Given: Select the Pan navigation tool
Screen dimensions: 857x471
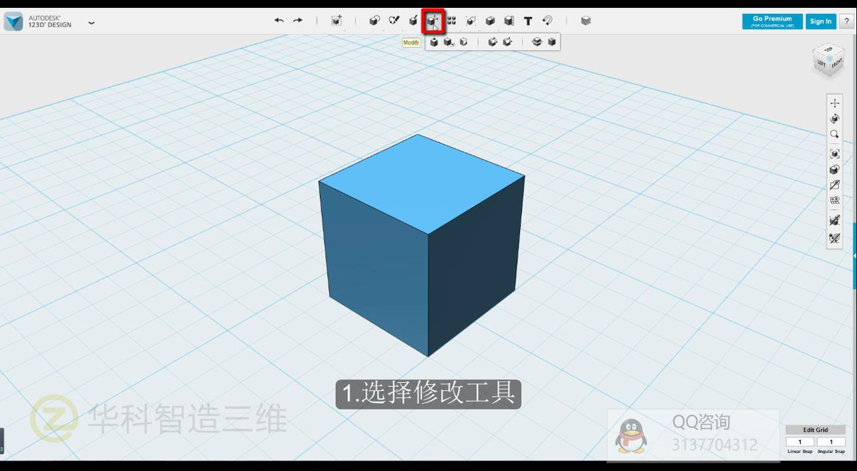Looking at the screenshot, I should 835,103.
